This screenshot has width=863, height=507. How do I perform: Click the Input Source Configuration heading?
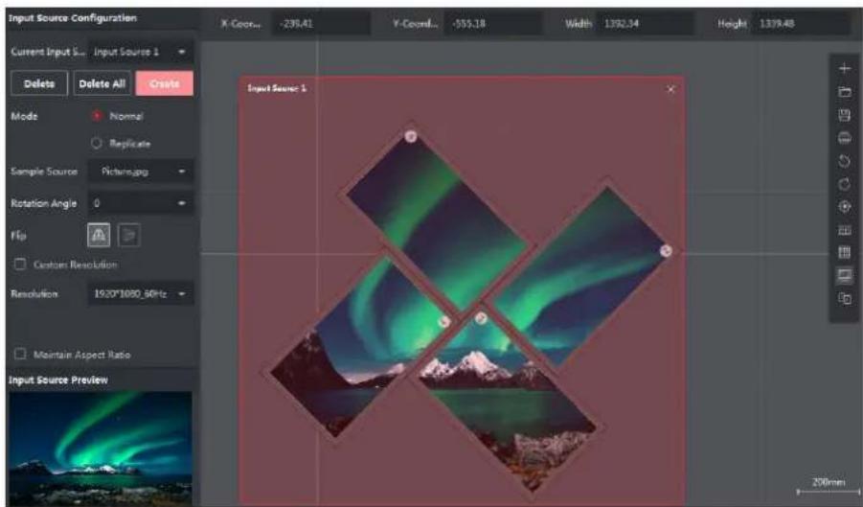pos(73,18)
